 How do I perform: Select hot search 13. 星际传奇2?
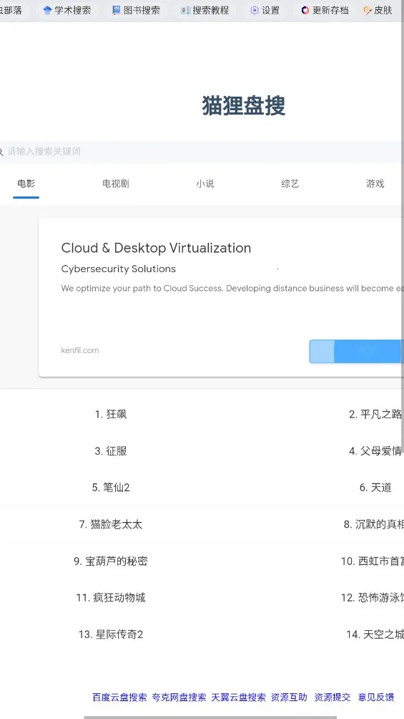coord(110,634)
